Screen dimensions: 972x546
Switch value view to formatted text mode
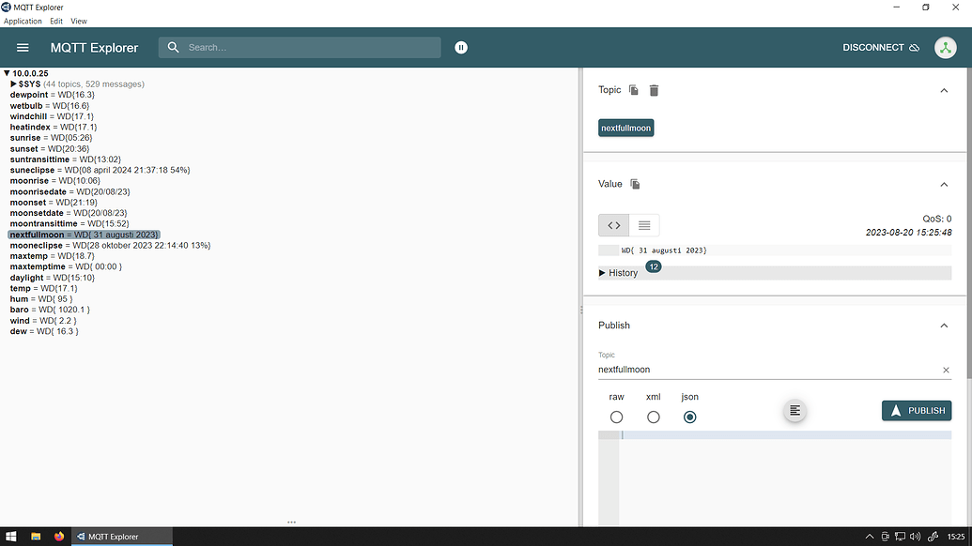644,225
